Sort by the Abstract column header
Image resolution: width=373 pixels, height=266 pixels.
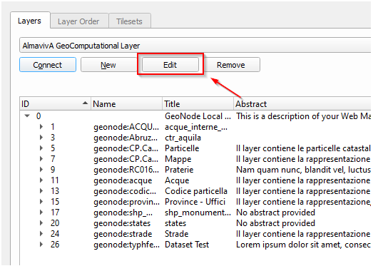coord(302,103)
